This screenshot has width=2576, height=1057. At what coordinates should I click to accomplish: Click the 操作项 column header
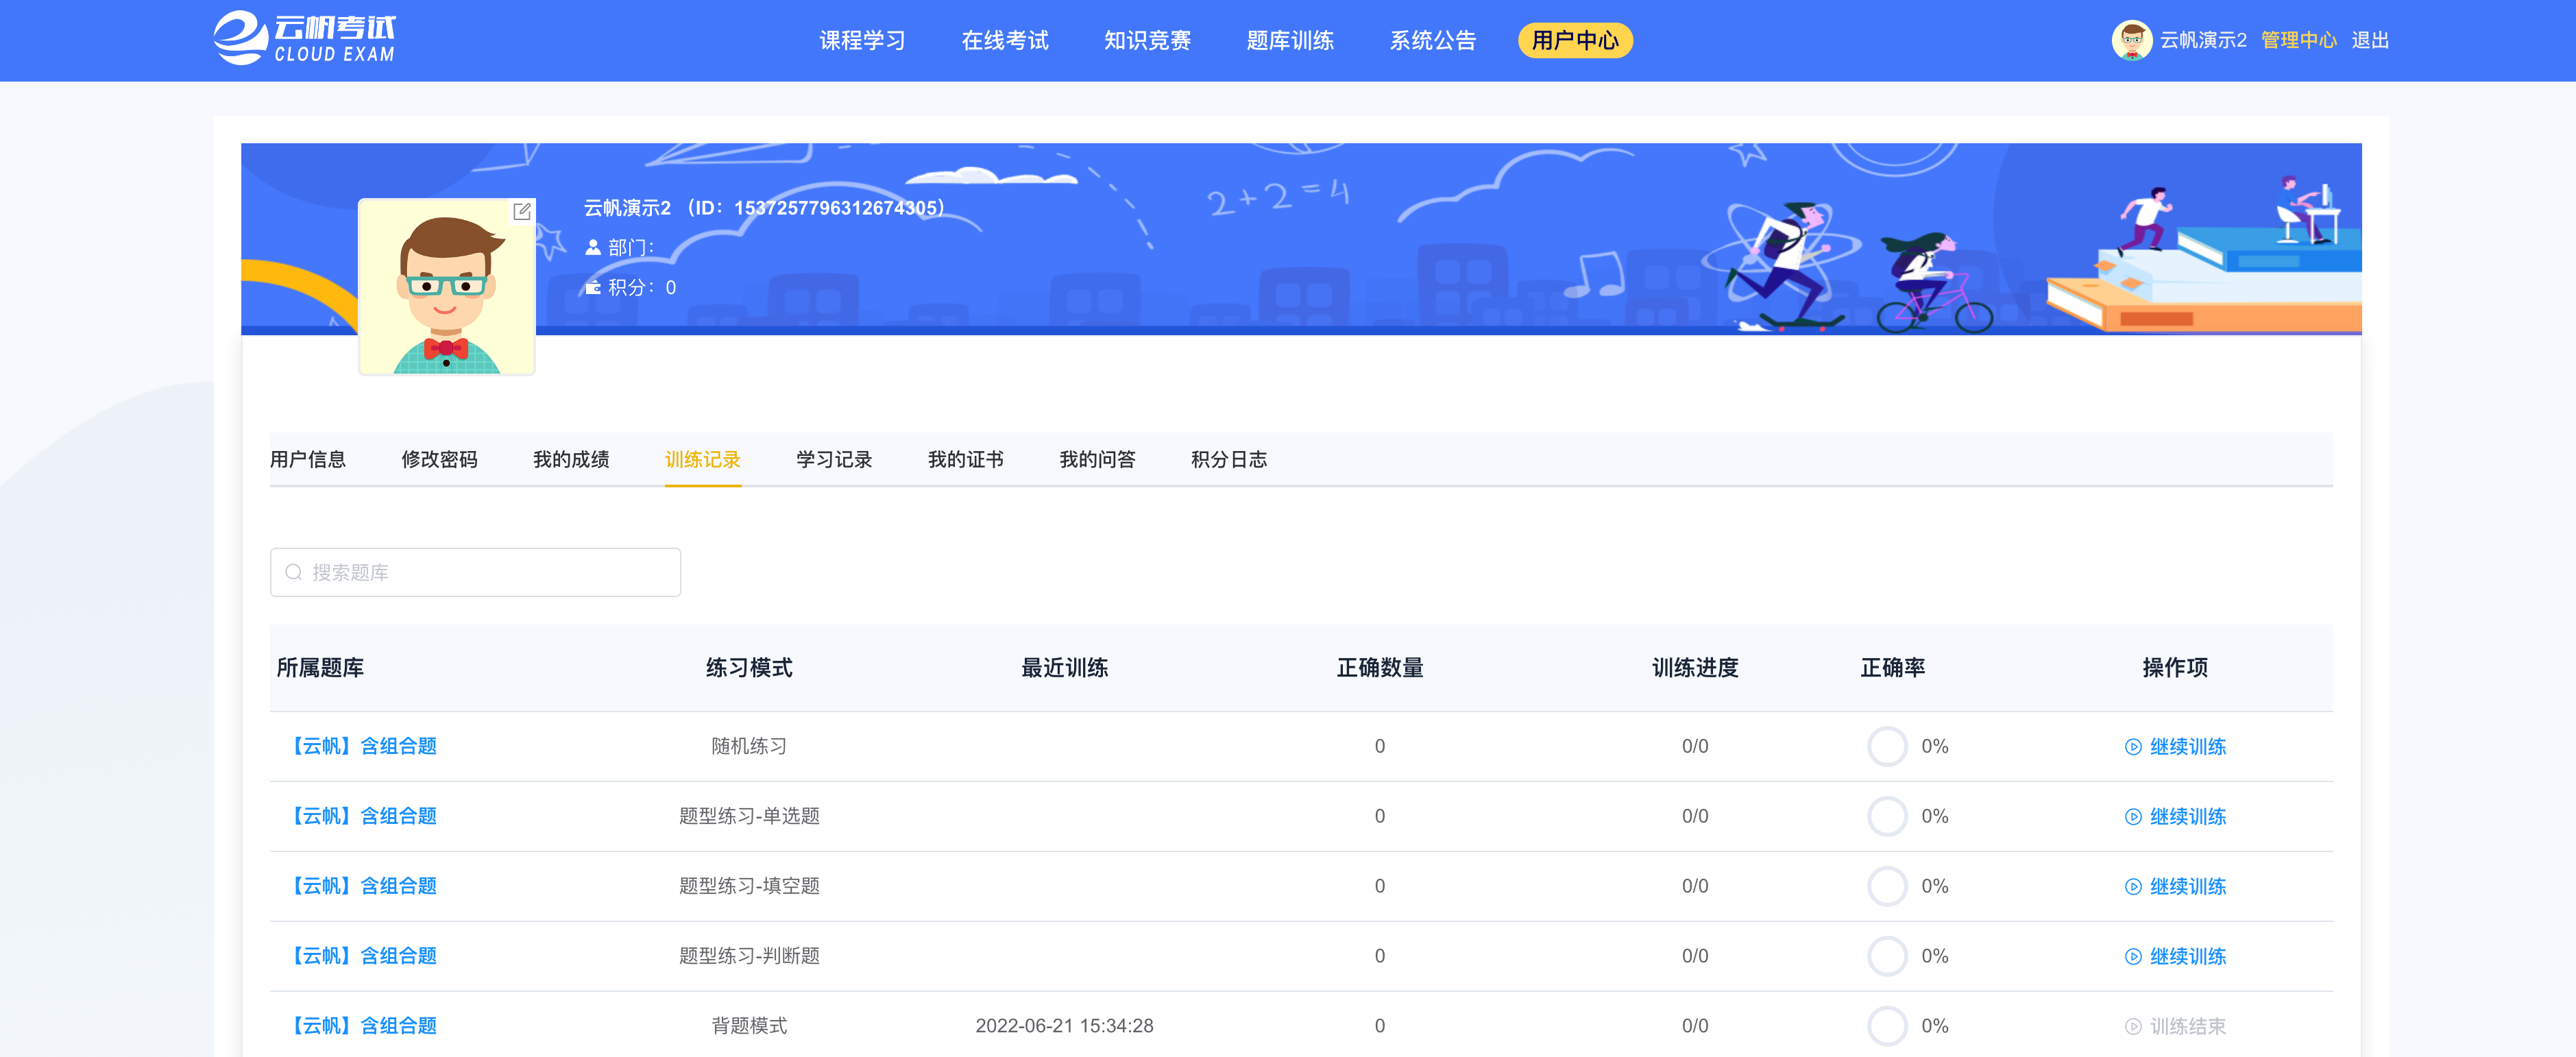(x=2175, y=668)
